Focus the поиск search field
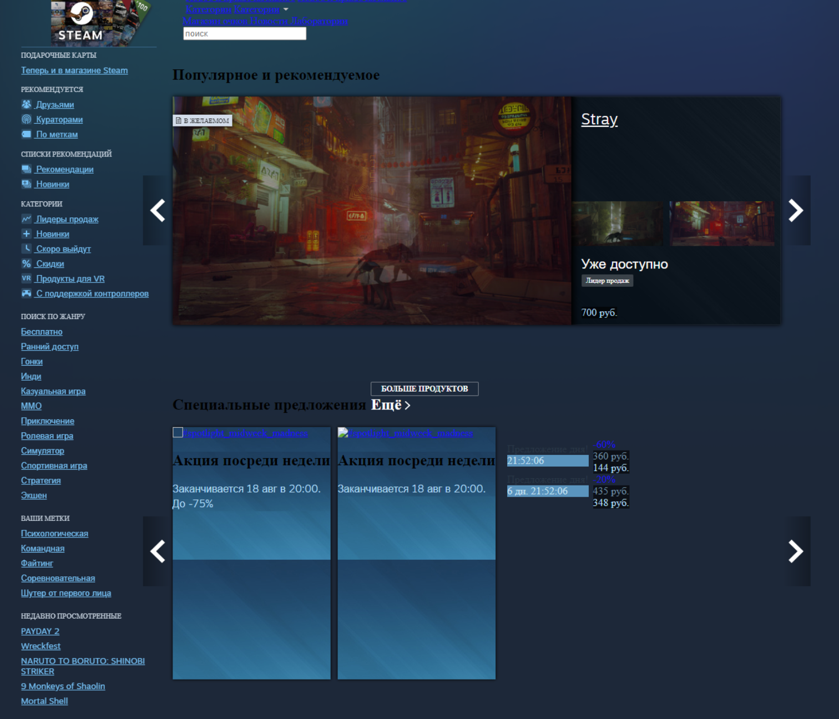 click(245, 34)
